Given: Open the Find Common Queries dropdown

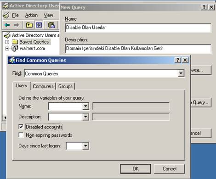Looking at the screenshot, I should pos(181,73).
